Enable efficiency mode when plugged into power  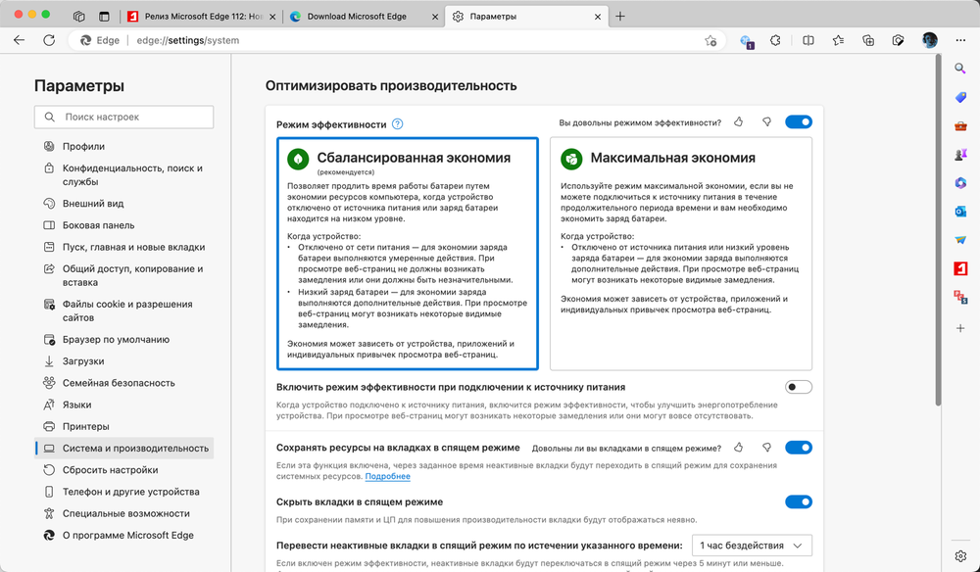[799, 387]
